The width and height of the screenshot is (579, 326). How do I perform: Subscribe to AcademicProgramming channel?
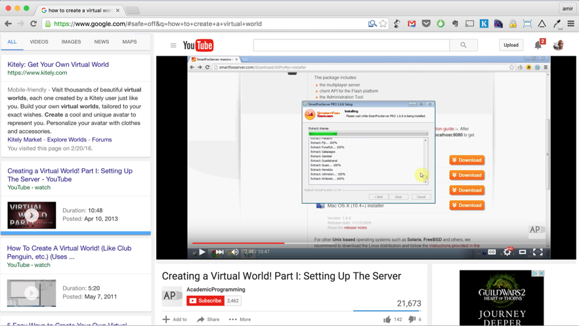(x=205, y=300)
